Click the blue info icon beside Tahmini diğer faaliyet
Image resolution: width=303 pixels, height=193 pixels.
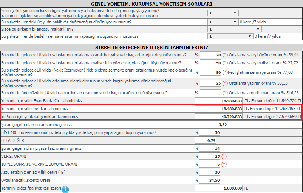tap(65, 189)
